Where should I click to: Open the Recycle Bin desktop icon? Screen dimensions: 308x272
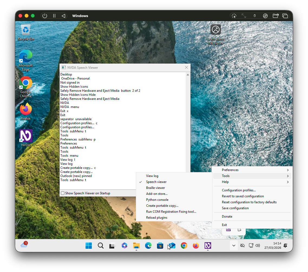[26, 32]
